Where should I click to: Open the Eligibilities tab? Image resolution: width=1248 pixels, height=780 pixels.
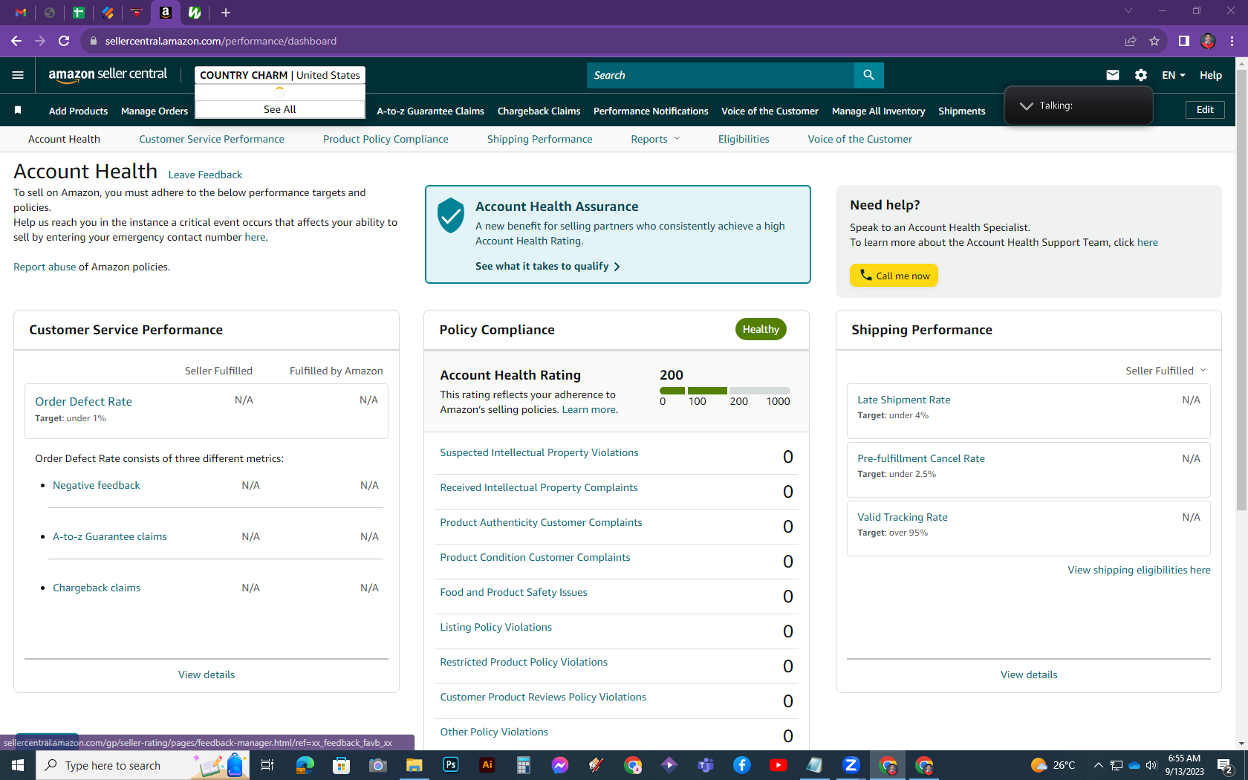click(744, 139)
